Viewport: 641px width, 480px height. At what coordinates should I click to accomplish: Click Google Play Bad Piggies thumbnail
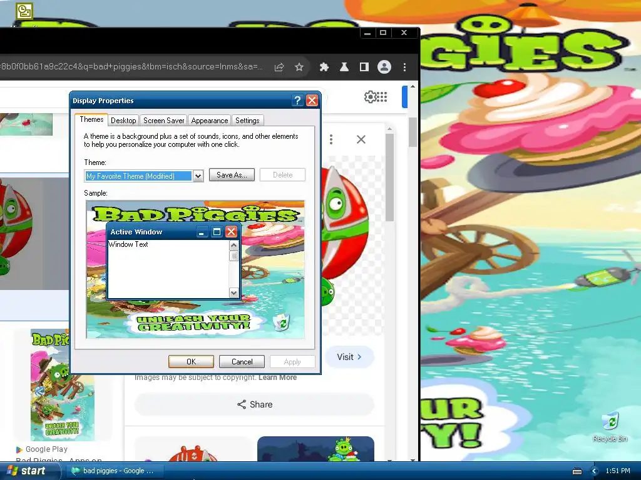63,385
